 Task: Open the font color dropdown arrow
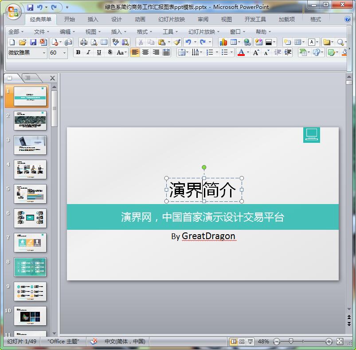point(248,52)
